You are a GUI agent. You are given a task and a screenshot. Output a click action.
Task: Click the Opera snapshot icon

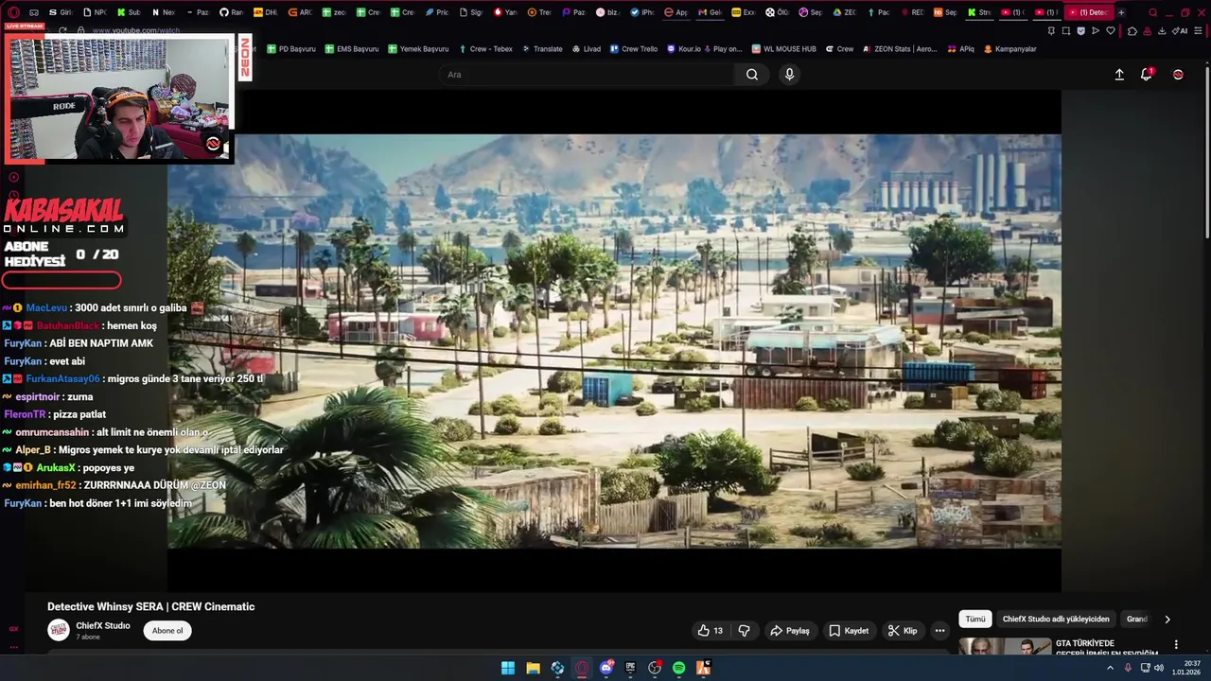click(x=1066, y=31)
